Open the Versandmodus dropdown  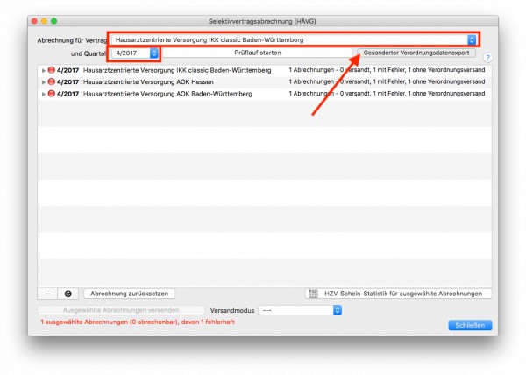click(300, 310)
